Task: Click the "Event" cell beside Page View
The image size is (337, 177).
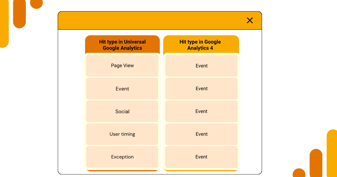Action: [201, 66]
